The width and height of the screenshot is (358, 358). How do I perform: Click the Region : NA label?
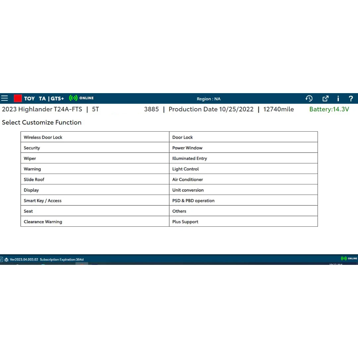point(209,99)
